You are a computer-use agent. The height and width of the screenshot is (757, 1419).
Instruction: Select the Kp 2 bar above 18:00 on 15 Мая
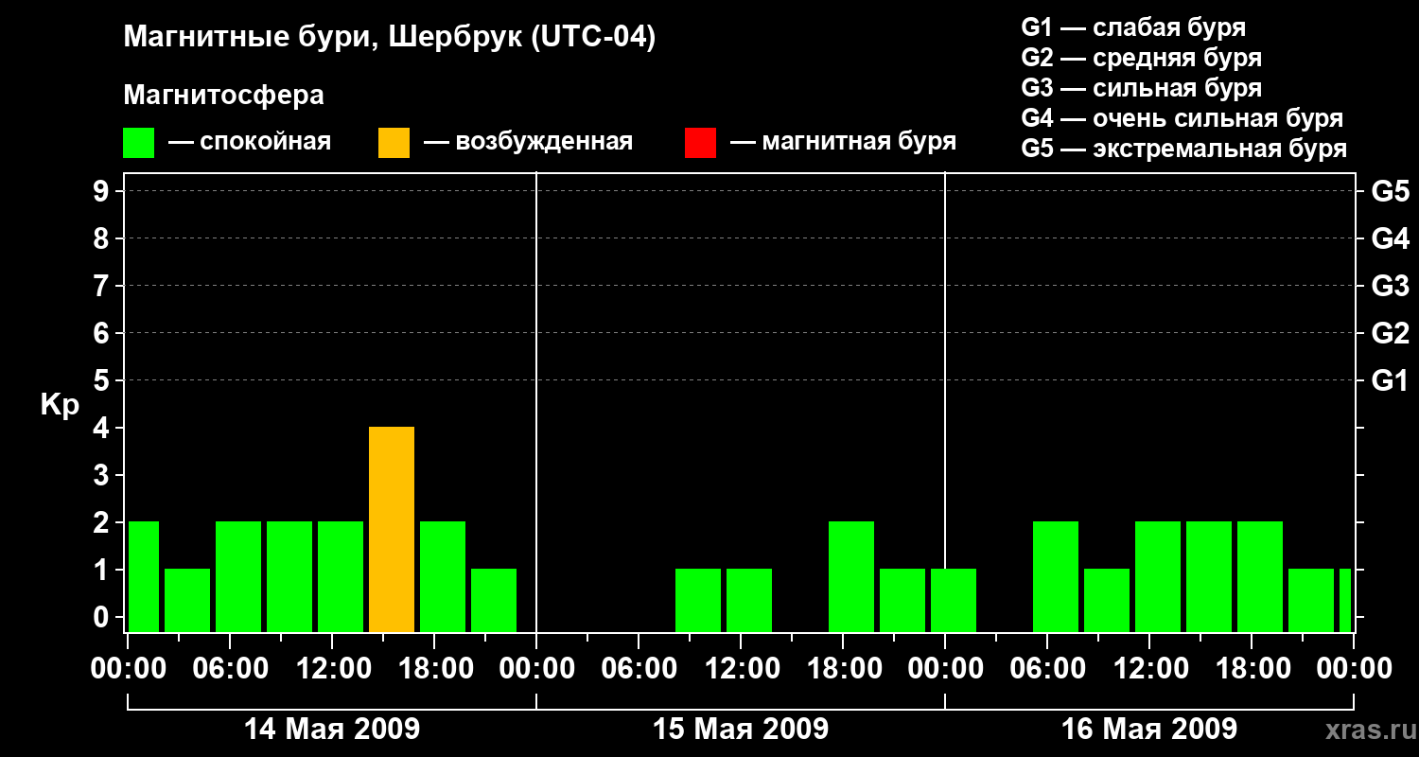coord(851,576)
